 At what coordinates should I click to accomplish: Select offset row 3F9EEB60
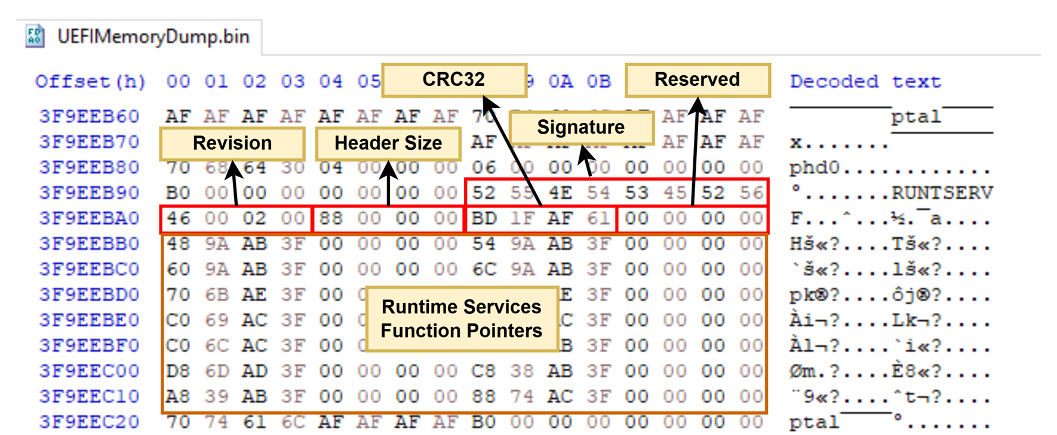tap(89, 116)
